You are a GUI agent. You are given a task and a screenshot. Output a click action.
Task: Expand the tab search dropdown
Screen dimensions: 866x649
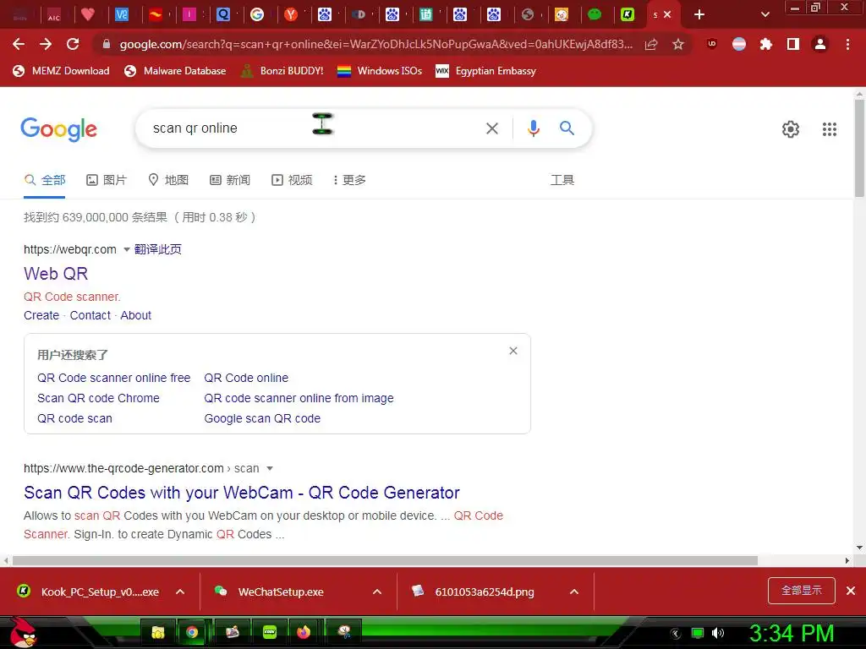[765, 15]
